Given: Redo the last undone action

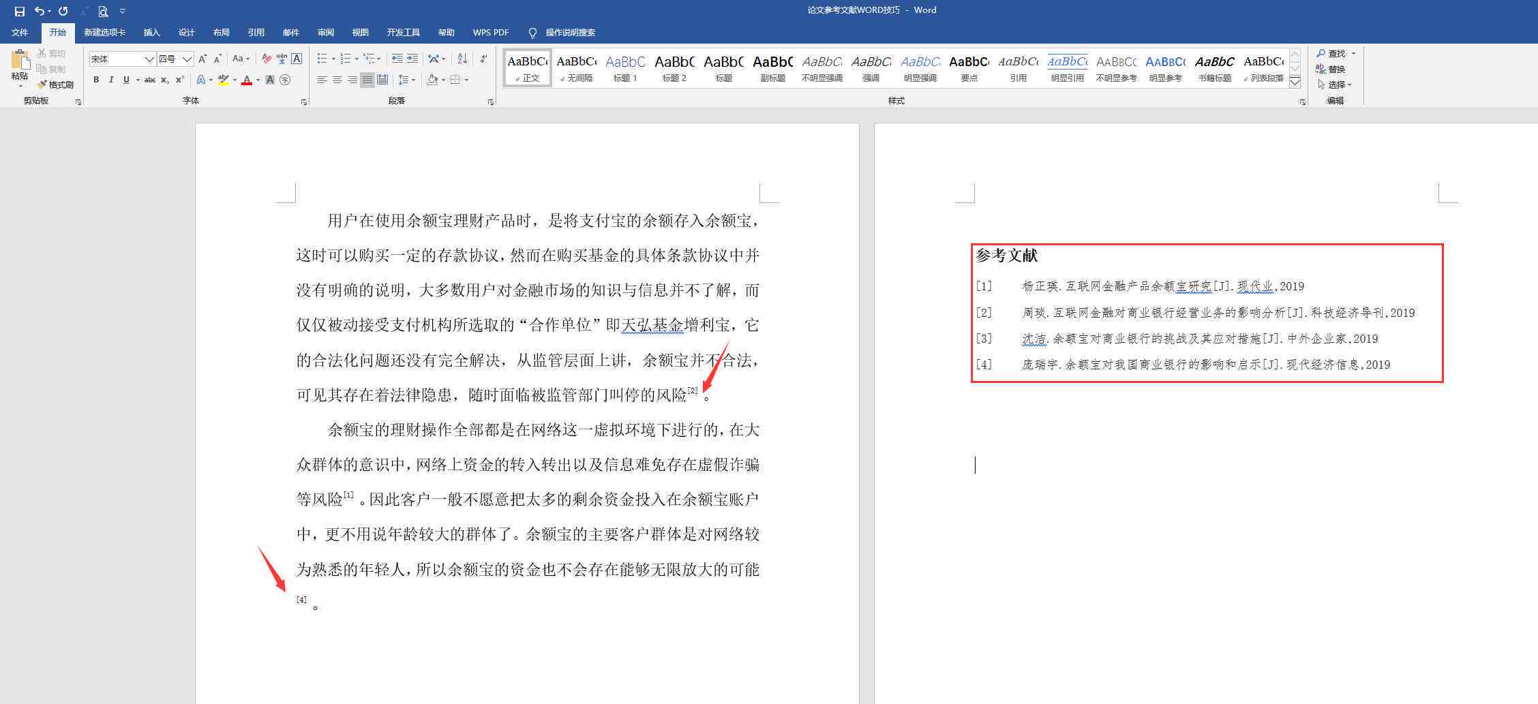Looking at the screenshot, I should [63, 11].
